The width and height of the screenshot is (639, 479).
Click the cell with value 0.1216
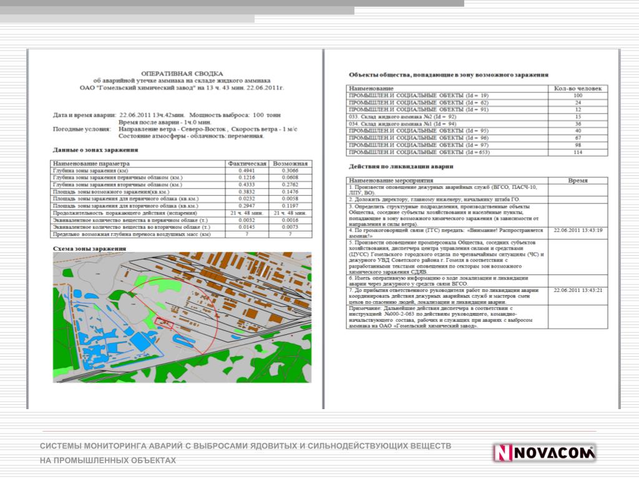pos(247,178)
